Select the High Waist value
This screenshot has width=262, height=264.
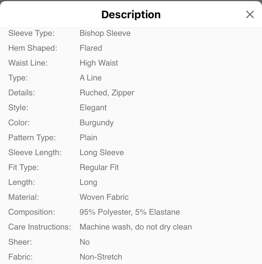point(99,63)
